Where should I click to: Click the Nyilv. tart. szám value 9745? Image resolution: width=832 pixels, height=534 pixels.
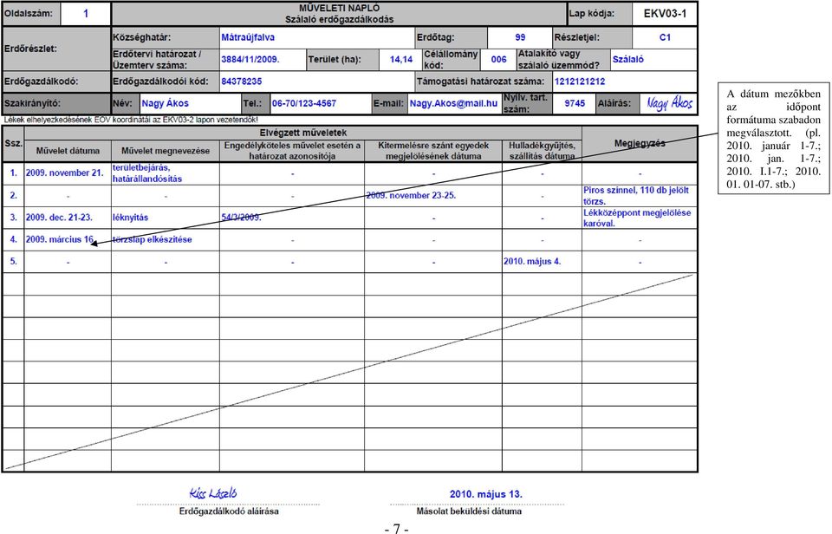point(574,103)
